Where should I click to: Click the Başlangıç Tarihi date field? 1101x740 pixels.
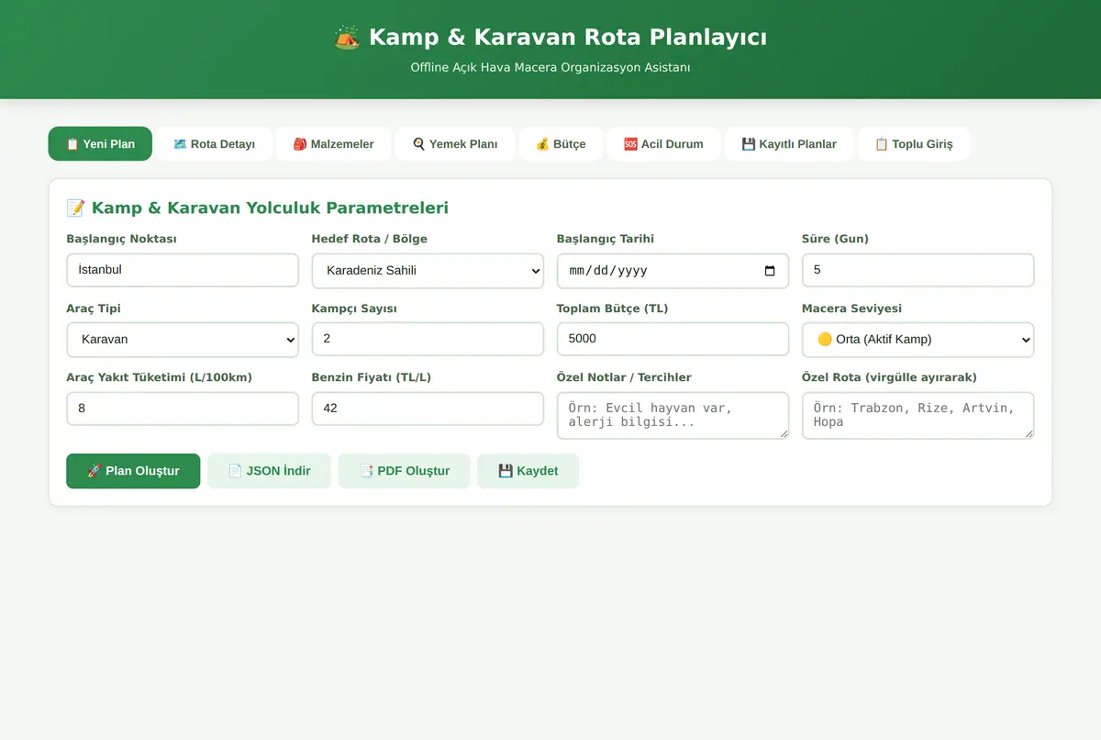(x=673, y=271)
